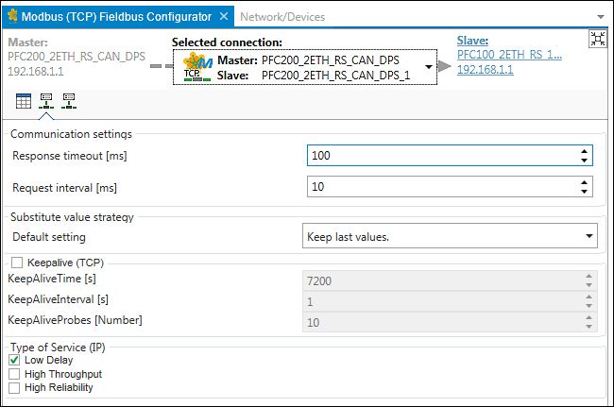Increase Response timeout with the up arrow
This screenshot has height=407, width=614.
[x=584, y=151]
